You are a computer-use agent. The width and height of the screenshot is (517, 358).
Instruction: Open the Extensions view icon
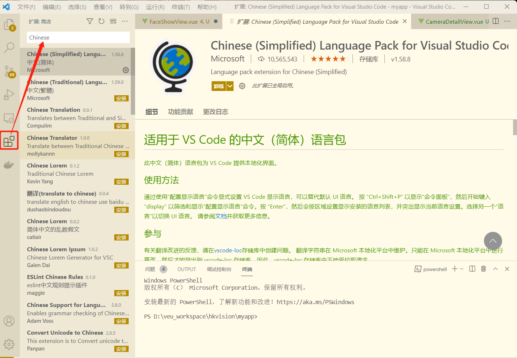point(9,141)
